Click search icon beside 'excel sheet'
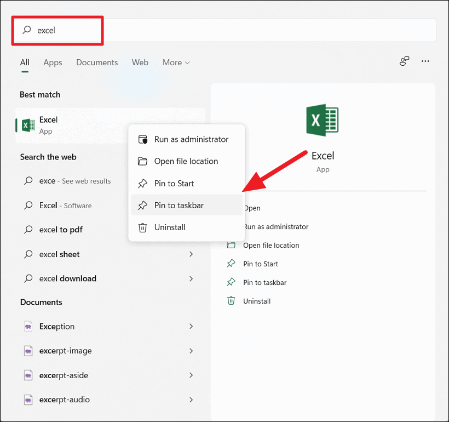The height and width of the screenshot is (422, 449). tap(28, 254)
